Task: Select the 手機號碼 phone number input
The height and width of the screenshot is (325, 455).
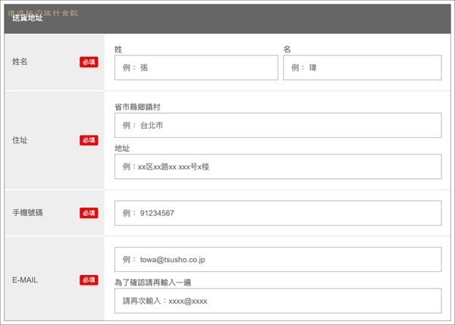Action: click(278, 213)
